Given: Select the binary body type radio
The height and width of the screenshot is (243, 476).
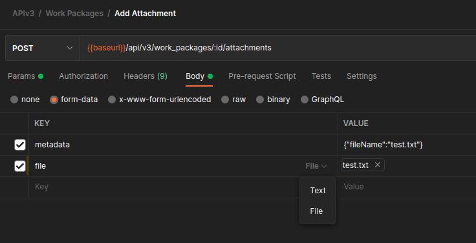Looking at the screenshot, I should point(260,100).
